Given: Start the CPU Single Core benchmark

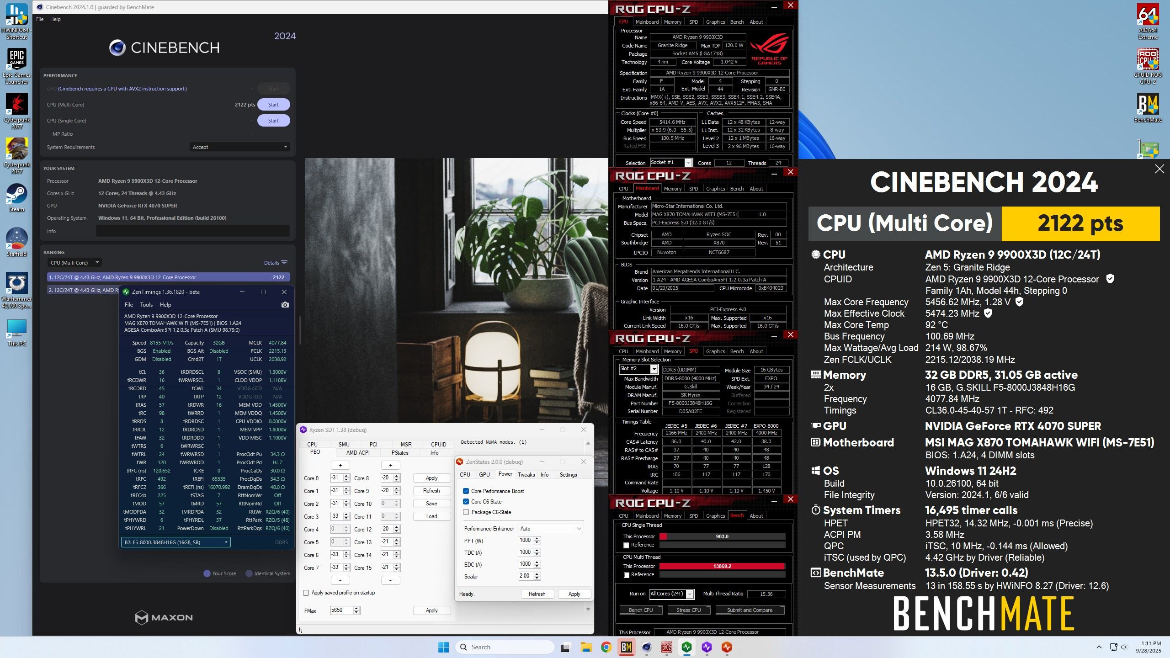Looking at the screenshot, I should (x=273, y=121).
